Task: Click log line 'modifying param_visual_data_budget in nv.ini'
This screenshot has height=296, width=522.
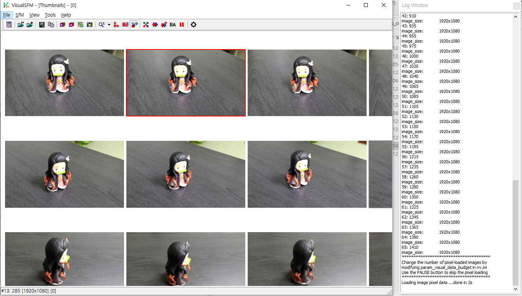Action: 444,267
